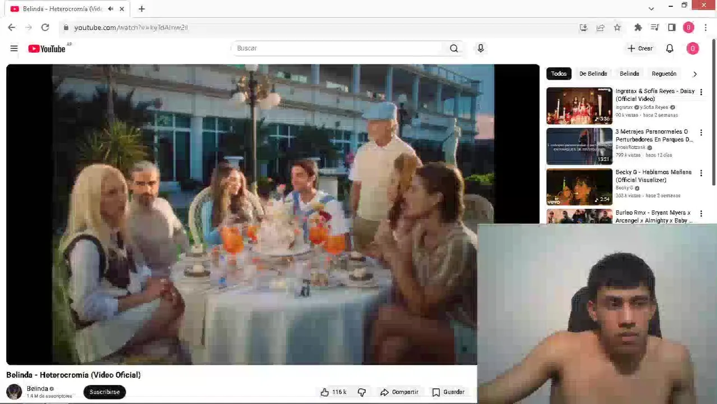
Task: Open the YouTube account avatar menu
Action: pos(692,49)
